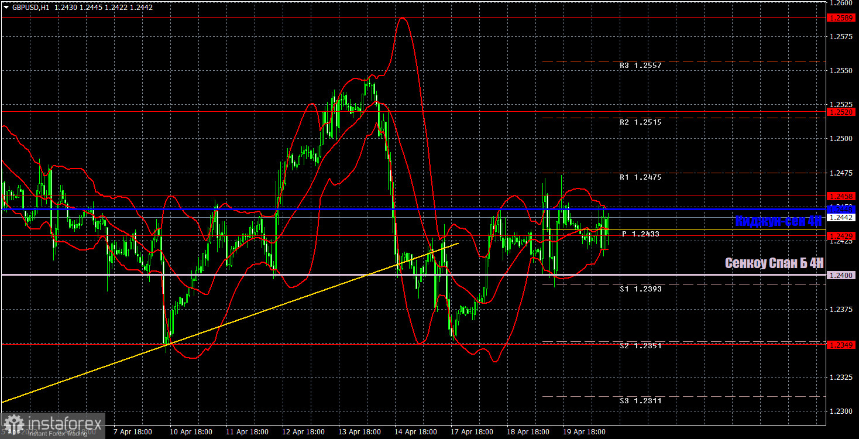Click the 13 Apr 18:00 time label
Screen dimensions: 859x439
[x=359, y=432]
